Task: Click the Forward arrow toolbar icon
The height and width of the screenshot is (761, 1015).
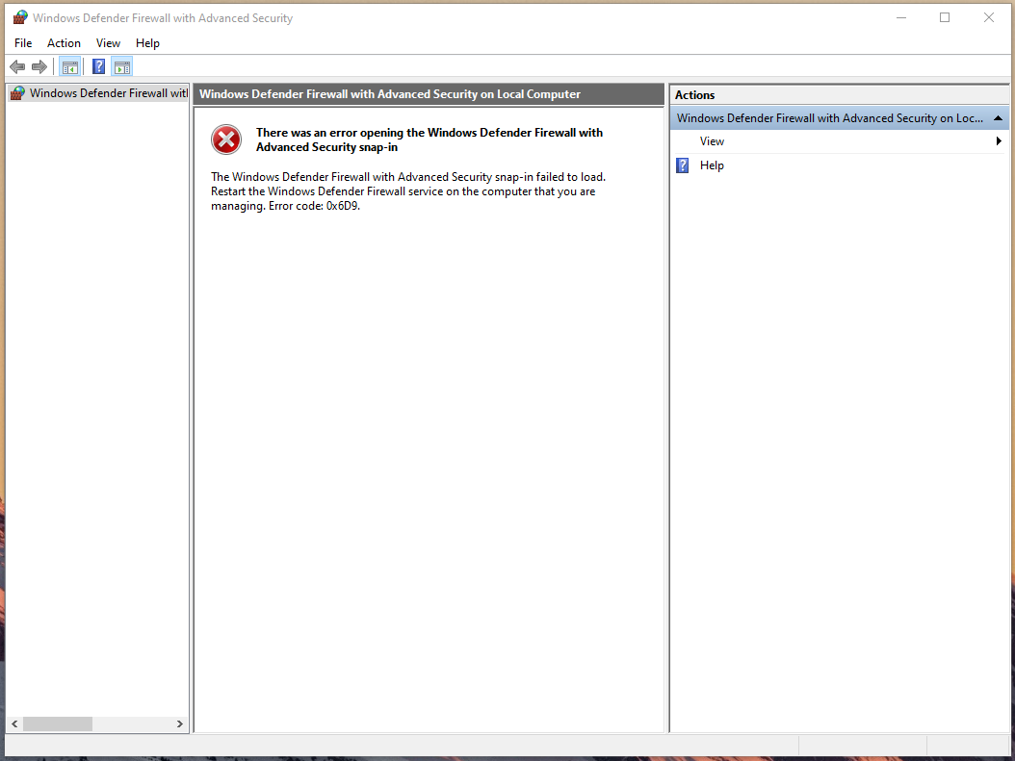Action: [39, 66]
